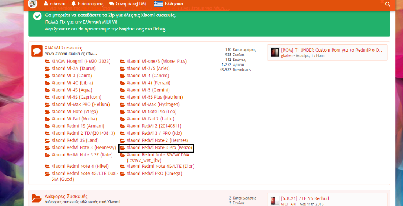Click folder icon beside Xiaomi Mi-5 (Gemini)
The image size is (403, 206).
[x=122, y=90]
